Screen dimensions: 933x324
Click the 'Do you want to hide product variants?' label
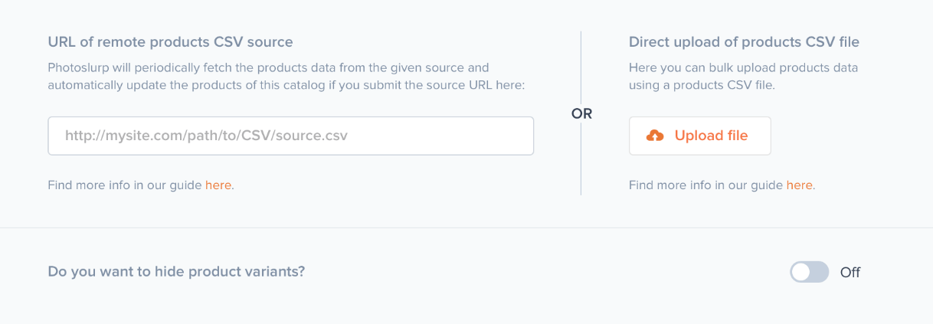[x=176, y=271]
